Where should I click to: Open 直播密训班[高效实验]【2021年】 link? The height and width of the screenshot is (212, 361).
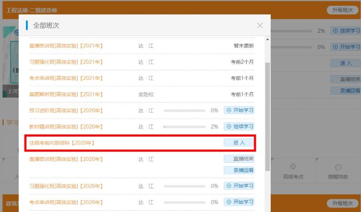66,46
